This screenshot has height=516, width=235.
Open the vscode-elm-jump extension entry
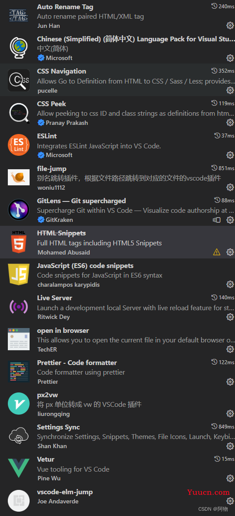[117, 500]
